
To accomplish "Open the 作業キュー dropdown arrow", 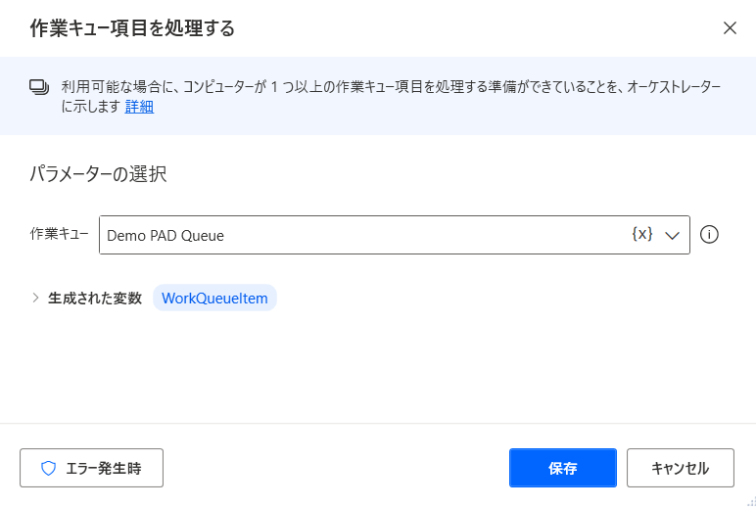I will 672,235.
